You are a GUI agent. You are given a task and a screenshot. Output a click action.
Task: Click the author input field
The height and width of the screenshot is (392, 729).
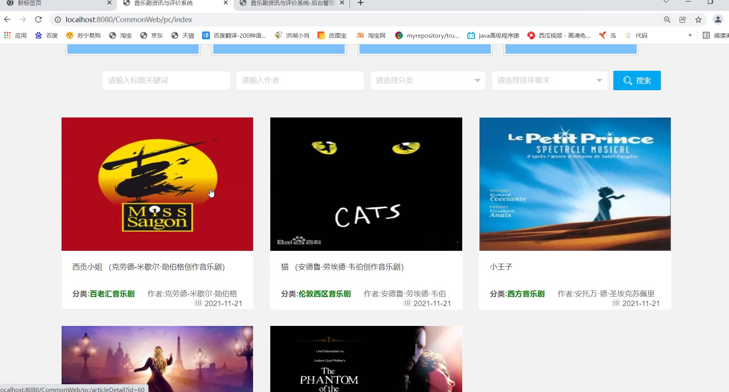click(x=300, y=80)
